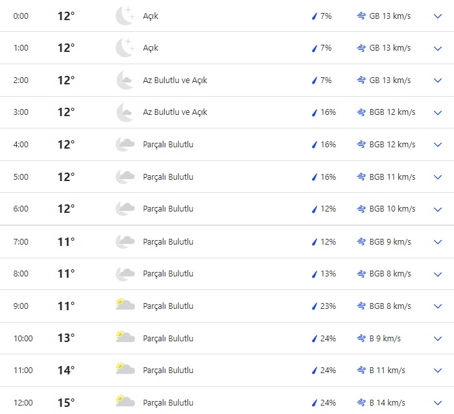
Task: Show more details for 12:00 forecast
Action: (437, 402)
